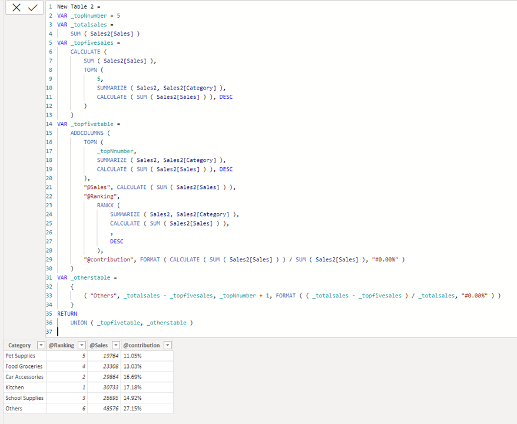This screenshot has width=517, height=424.
Task: Click the ranking cell in Kitchen row
Action: pos(67,387)
